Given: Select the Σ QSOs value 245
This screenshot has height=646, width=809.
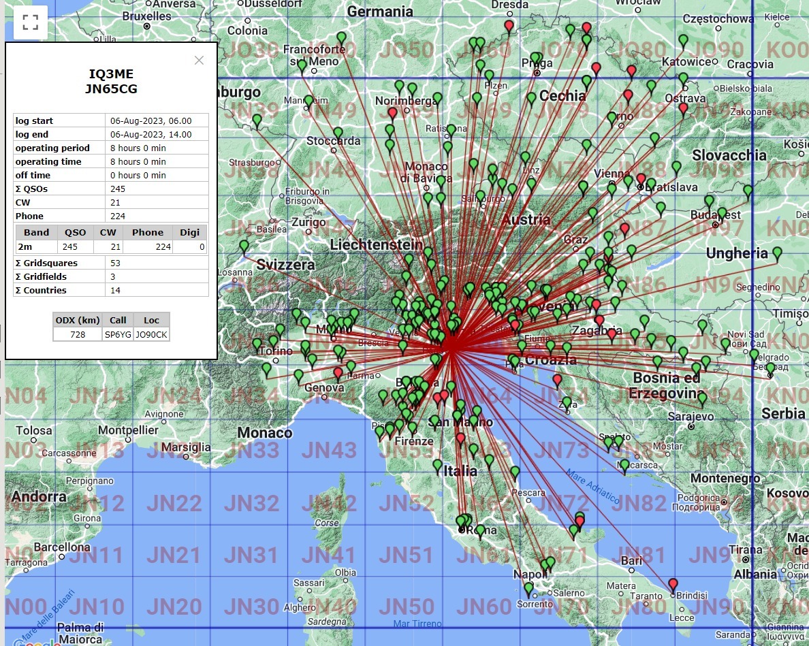Looking at the screenshot, I should pos(118,189).
